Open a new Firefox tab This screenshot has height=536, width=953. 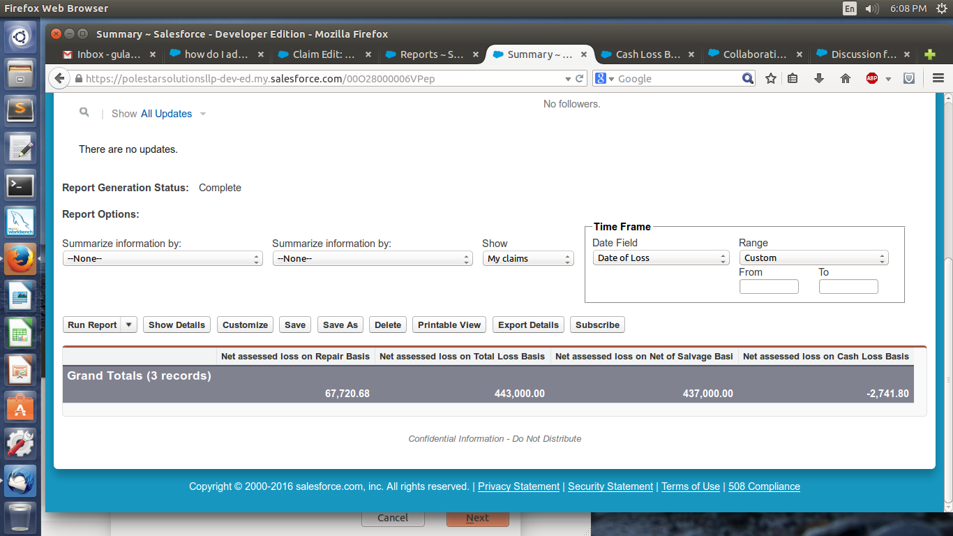tap(929, 54)
